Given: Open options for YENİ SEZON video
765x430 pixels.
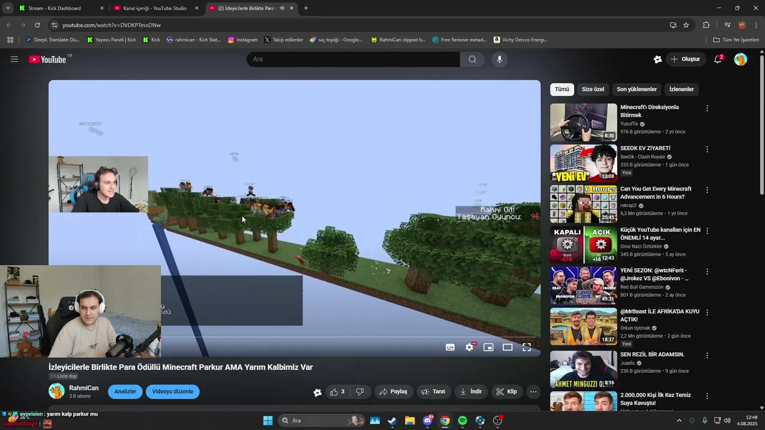Looking at the screenshot, I should tap(707, 272).
